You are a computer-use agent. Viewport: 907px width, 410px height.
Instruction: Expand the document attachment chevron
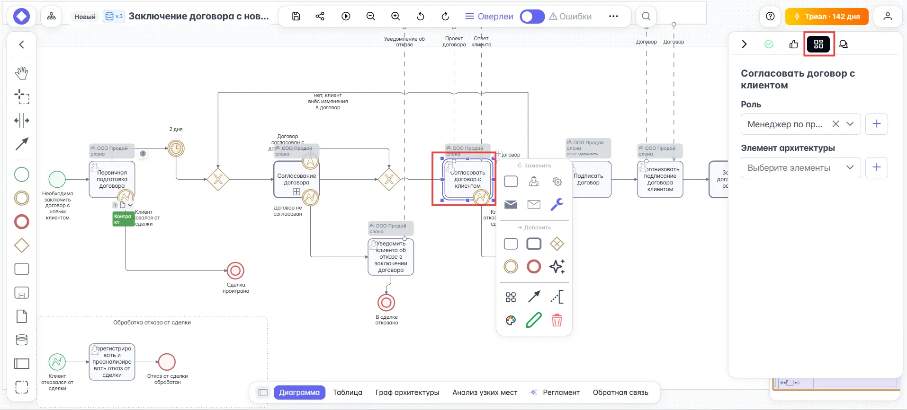pos(130,205)
